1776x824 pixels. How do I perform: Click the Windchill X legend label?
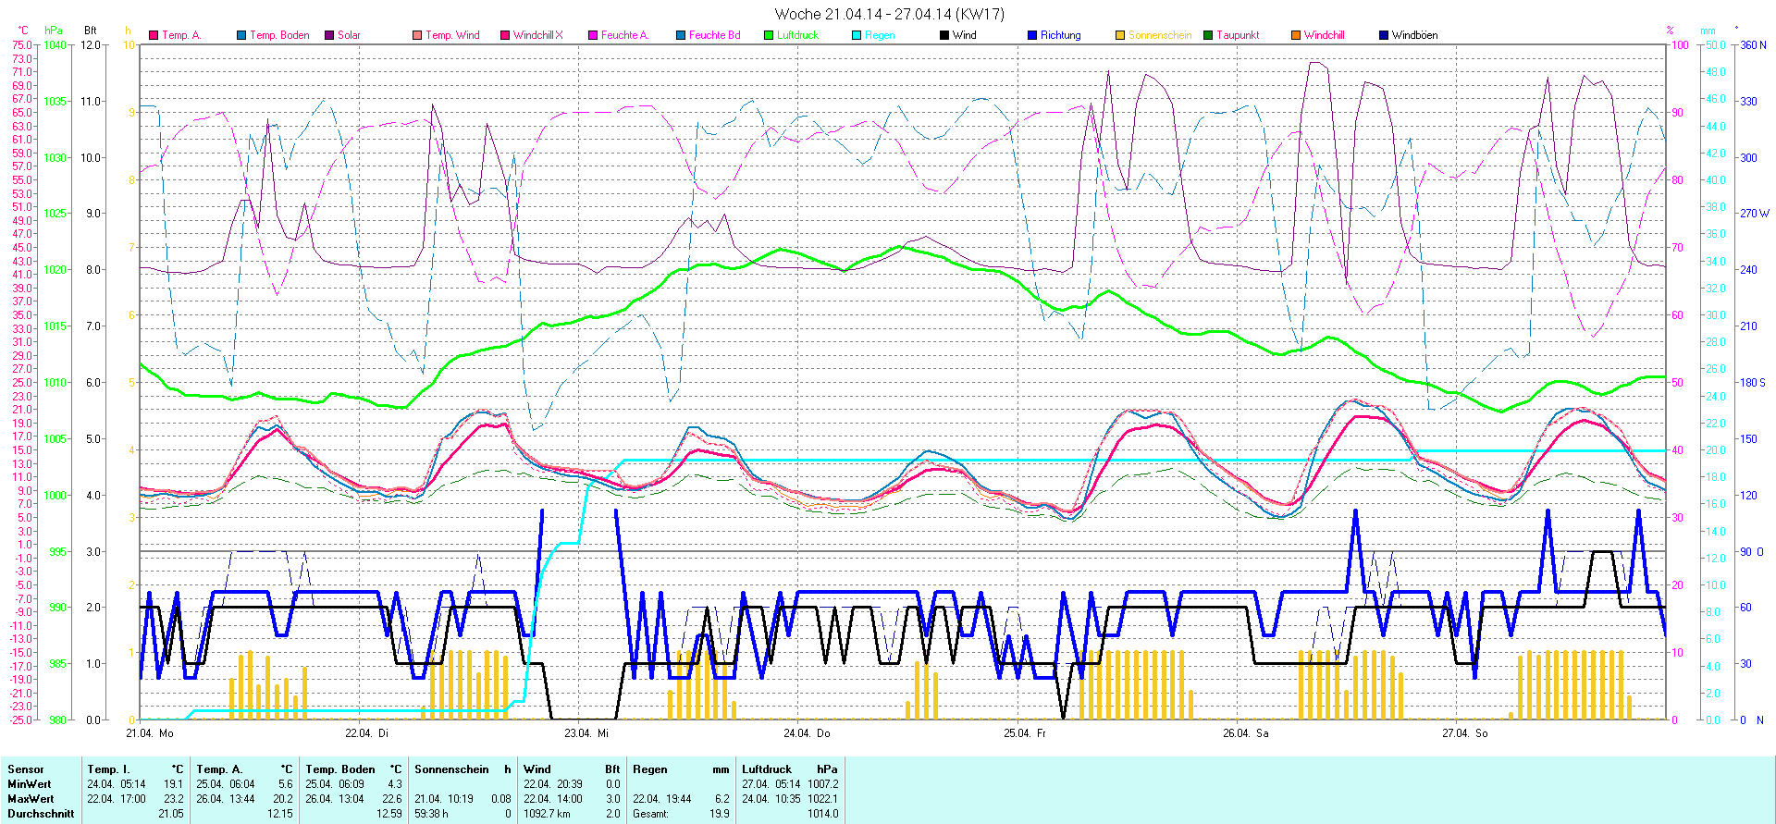(x=537, y=35)
